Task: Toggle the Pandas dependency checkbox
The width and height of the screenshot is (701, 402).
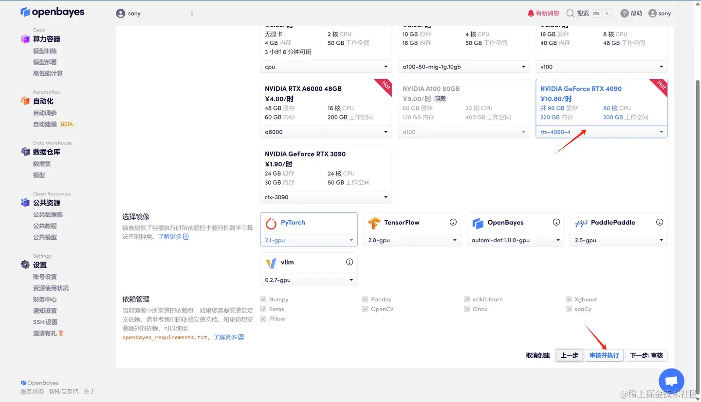Action: coord(365,299)
